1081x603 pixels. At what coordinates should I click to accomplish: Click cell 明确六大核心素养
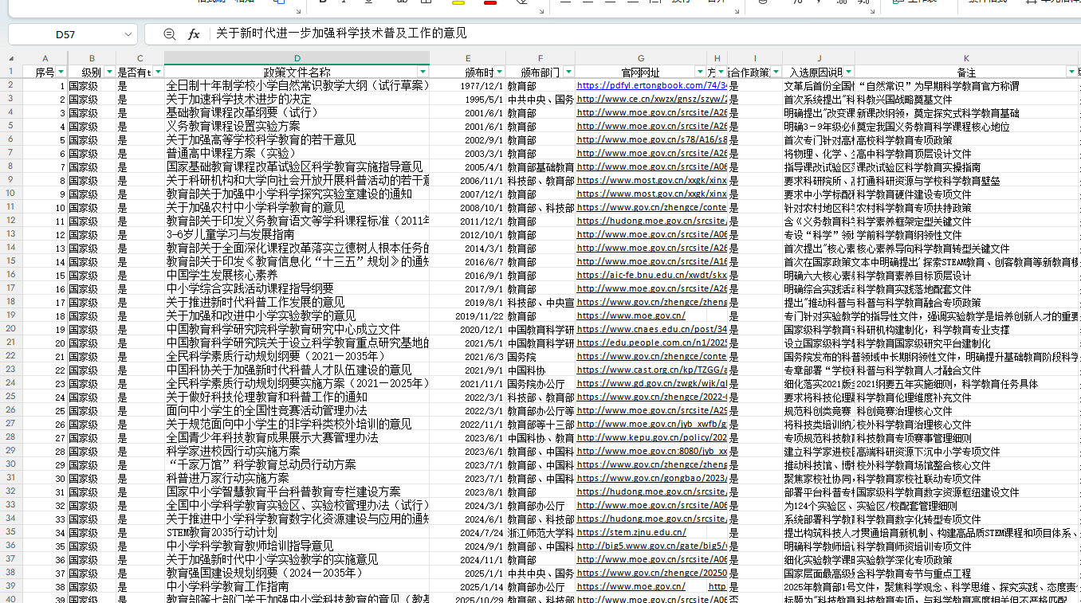(818, 275)
